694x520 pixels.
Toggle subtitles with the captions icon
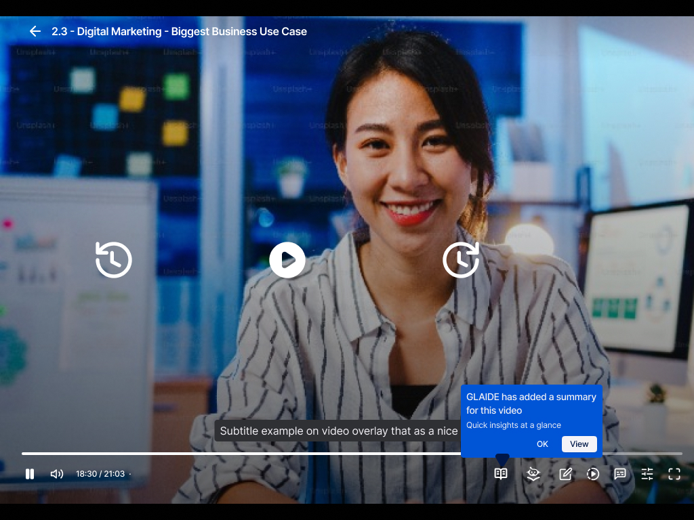pos(620,474)
